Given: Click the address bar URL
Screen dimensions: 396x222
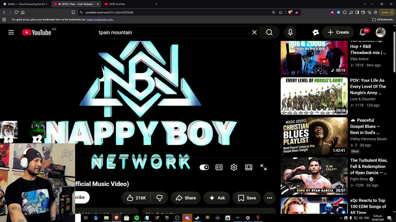Looking at the screenshot, I should click(x=110, y=12).
